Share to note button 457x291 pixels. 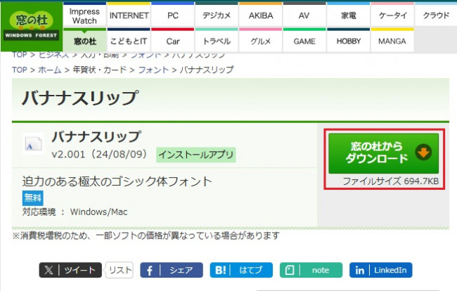311,270
